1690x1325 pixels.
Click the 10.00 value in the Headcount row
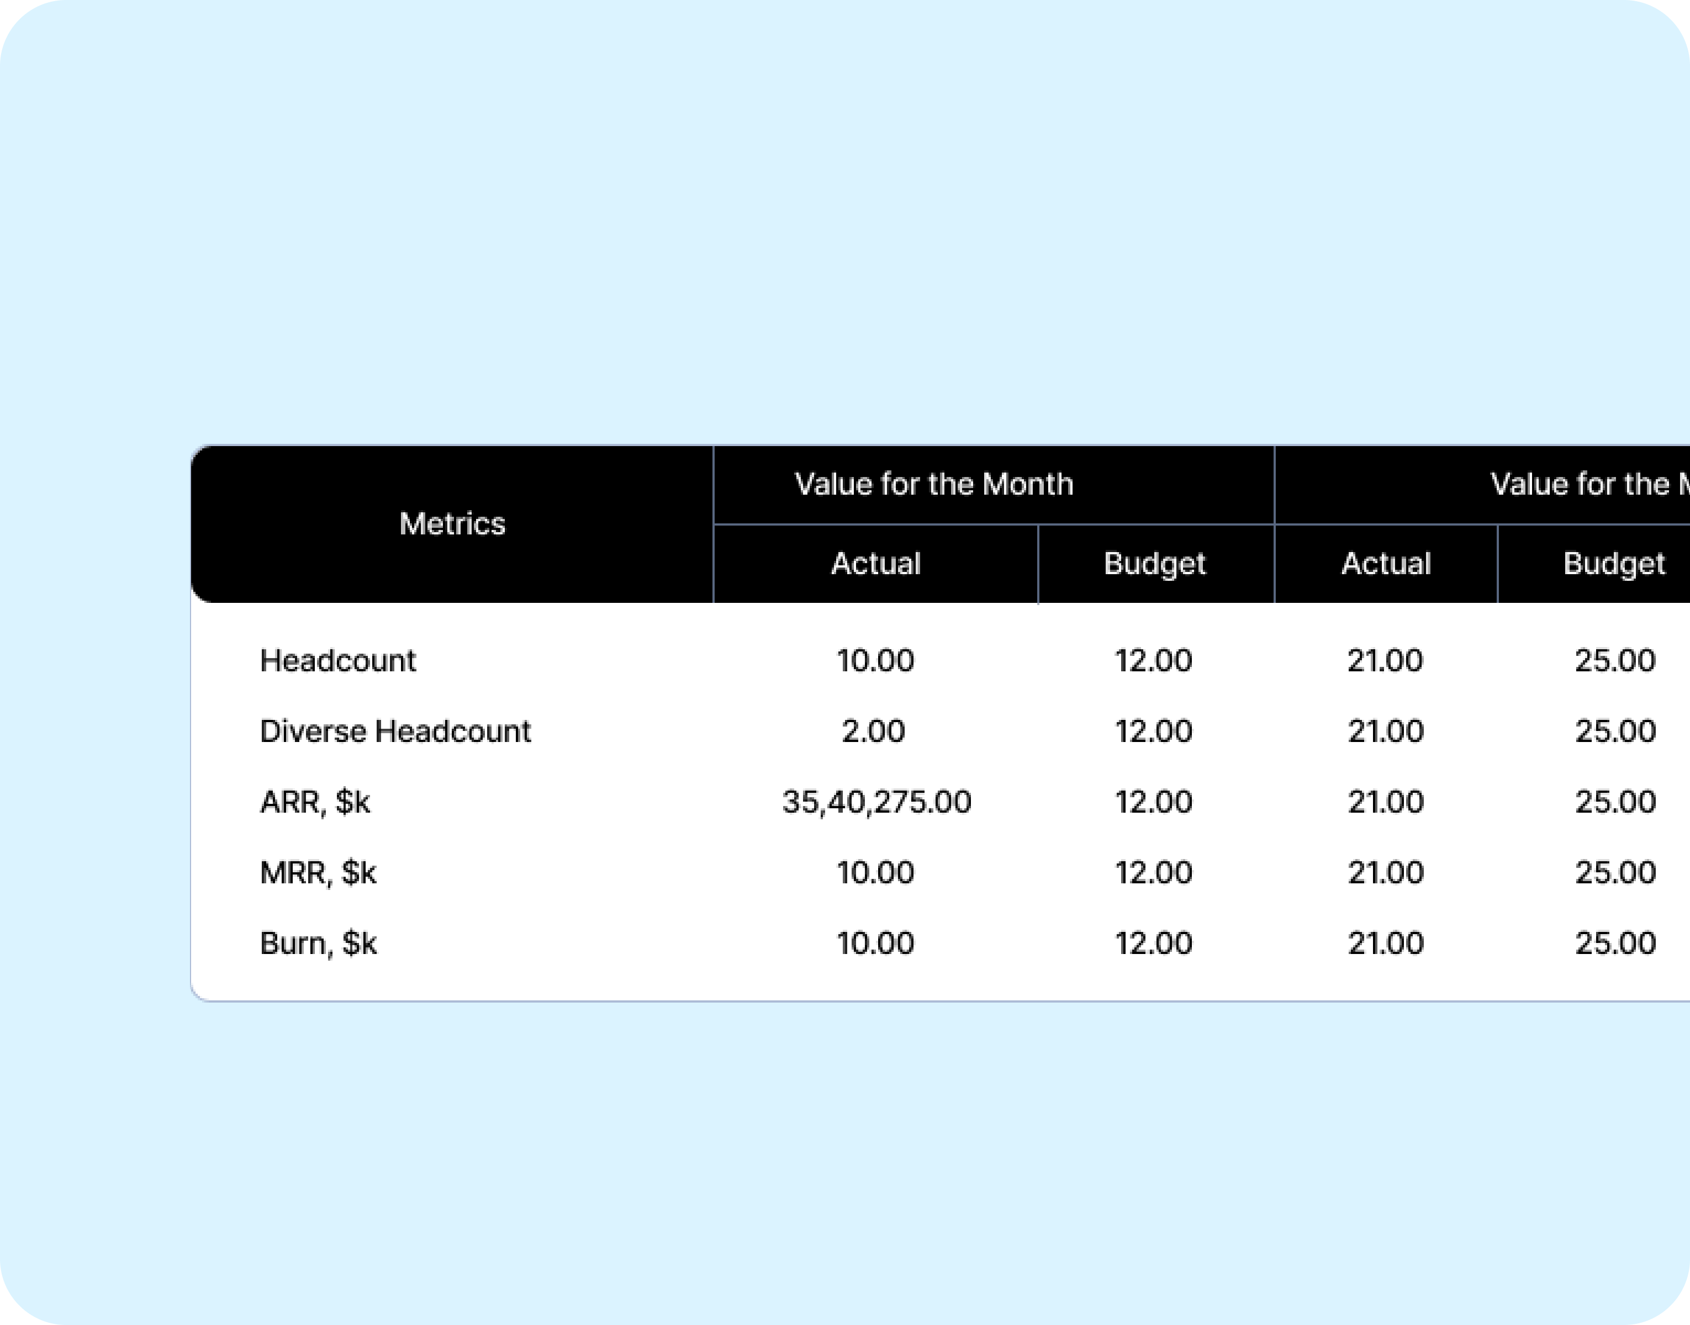(x=875, y=660)
